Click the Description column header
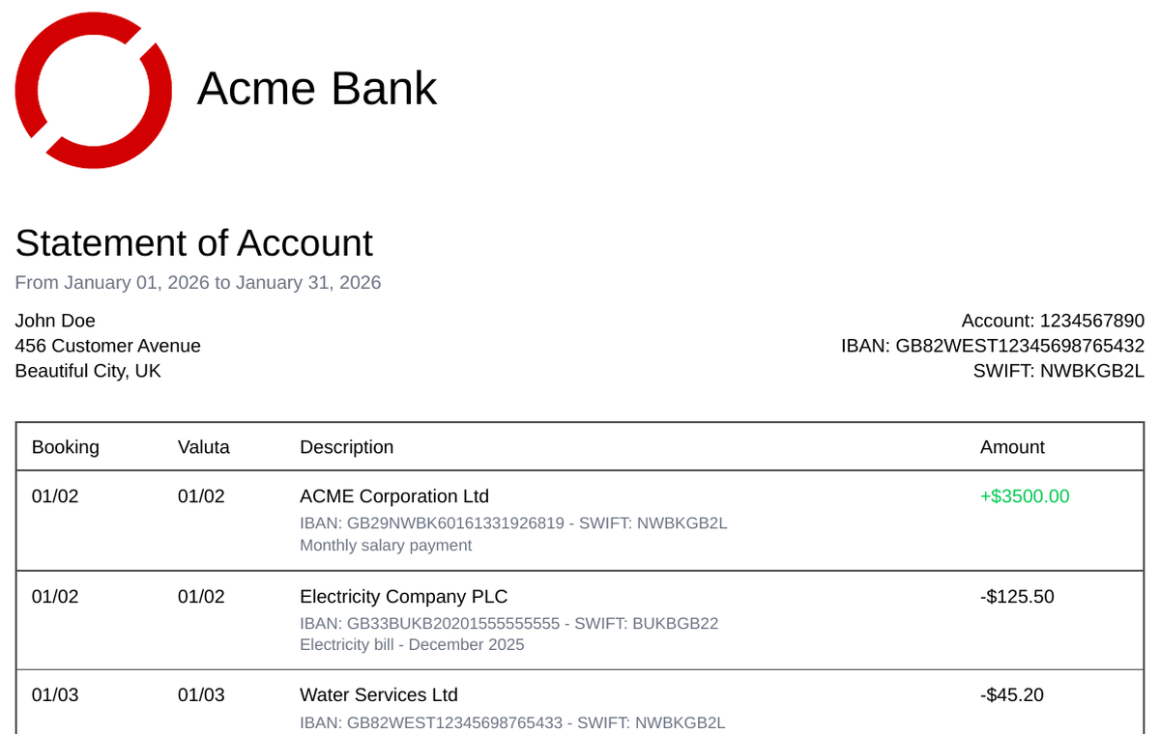The image size is (1160, 734). [347, 447]
